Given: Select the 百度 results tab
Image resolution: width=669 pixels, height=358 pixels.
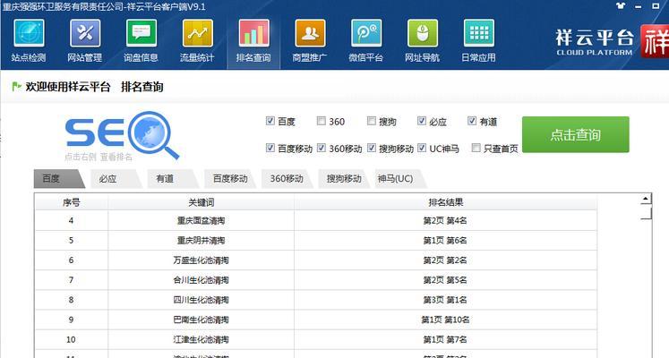Looking at the screenshot, I should point(59,179).
